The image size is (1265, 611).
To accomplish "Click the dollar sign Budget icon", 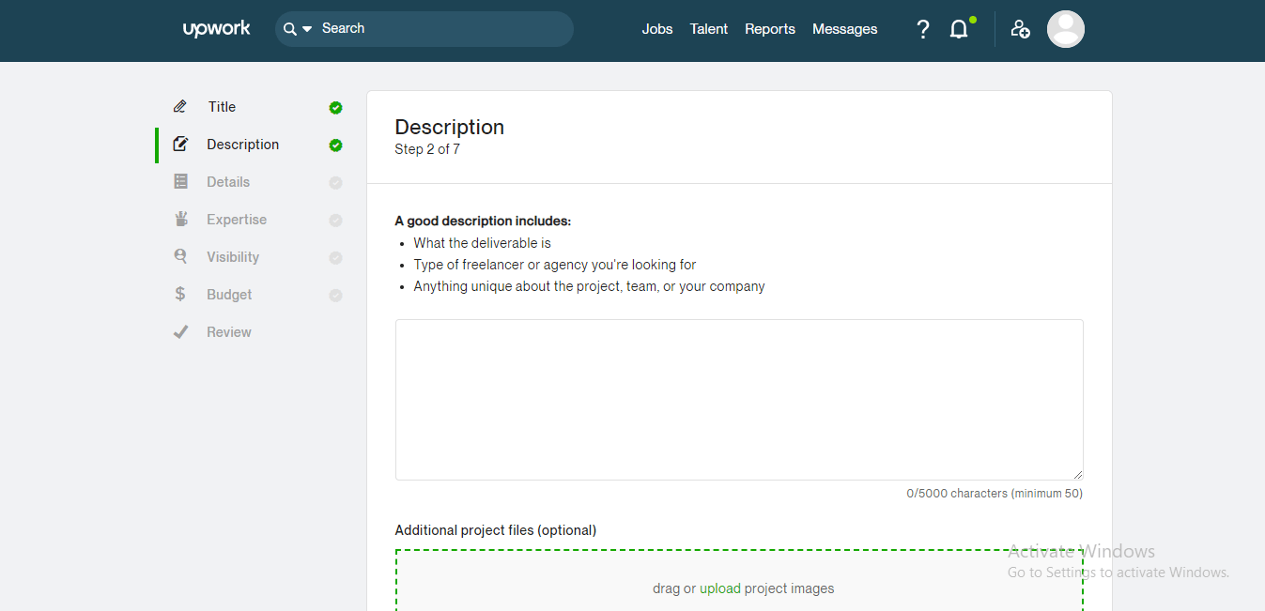I will click(x=180, y=295).
